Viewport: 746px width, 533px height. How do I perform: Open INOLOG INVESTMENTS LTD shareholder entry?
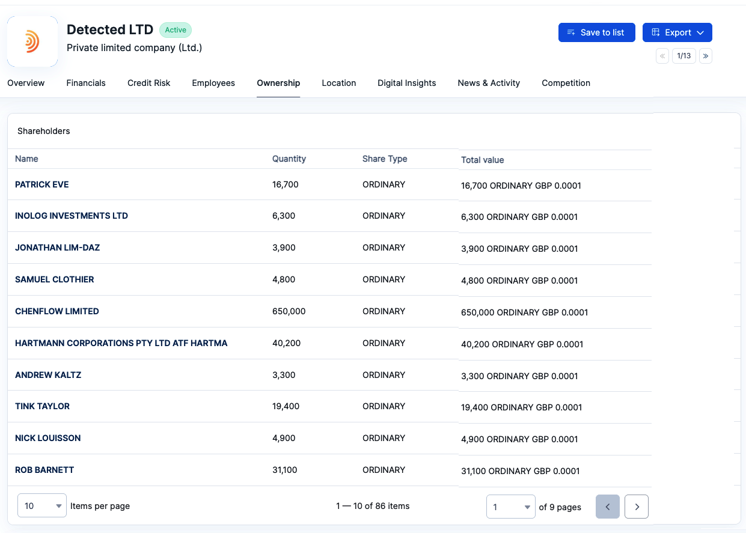(72, 216)
